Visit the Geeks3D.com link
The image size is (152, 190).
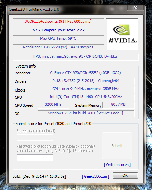pyautogui.click(x=96, y=176)
